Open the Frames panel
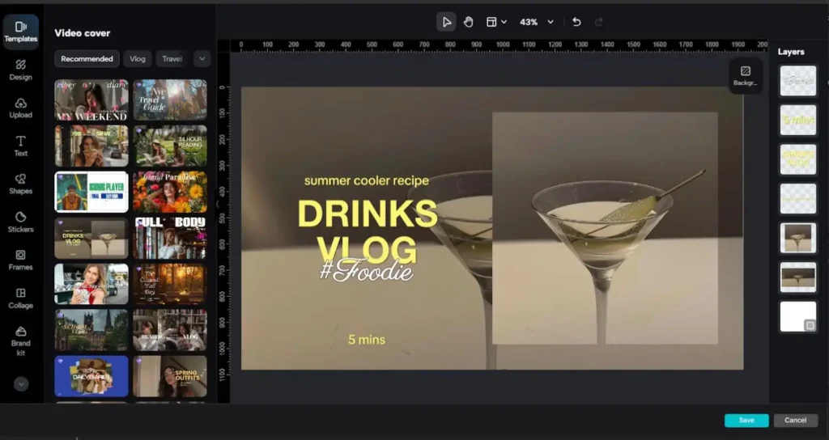This screenshot has width=829, height=440. coord(20,260)
